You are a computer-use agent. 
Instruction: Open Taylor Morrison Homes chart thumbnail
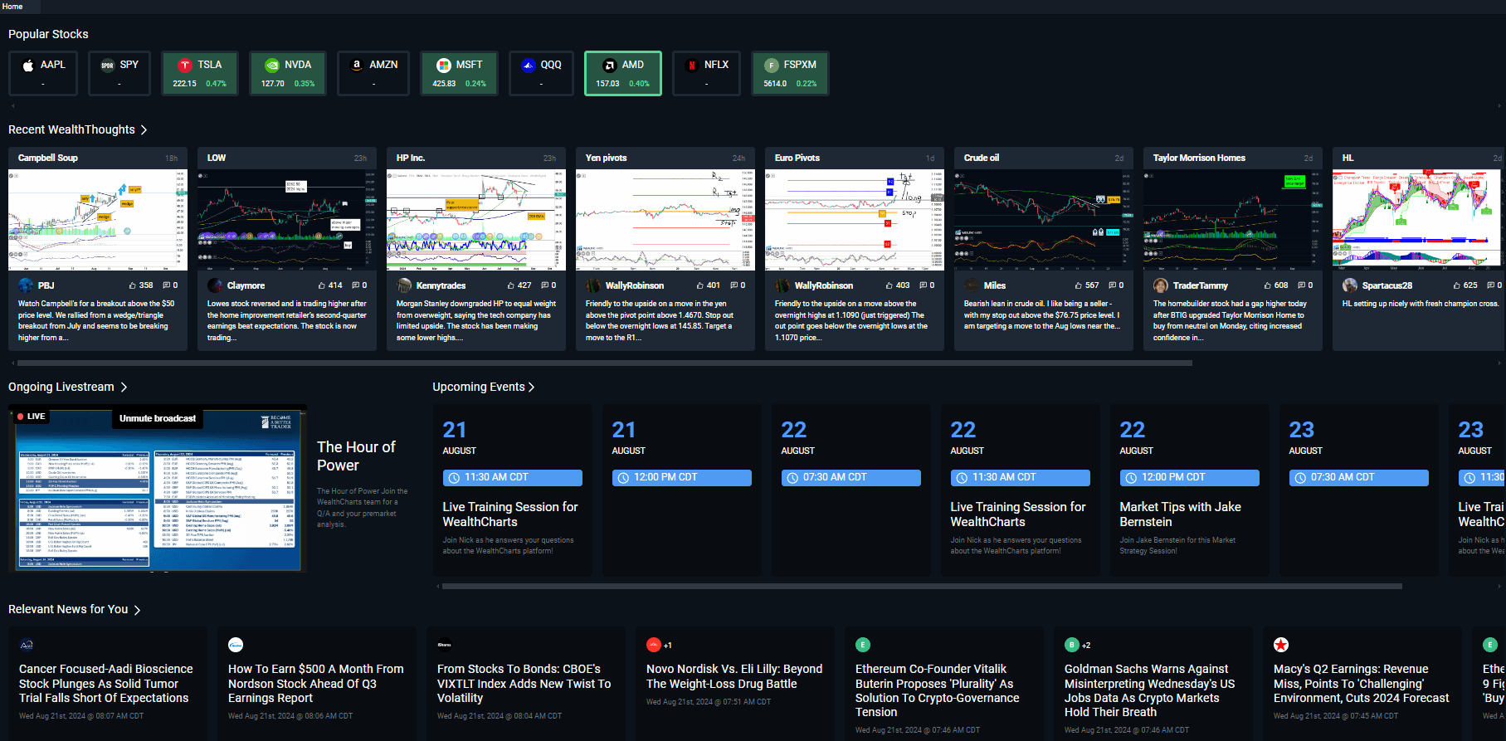click(1233, 220)
